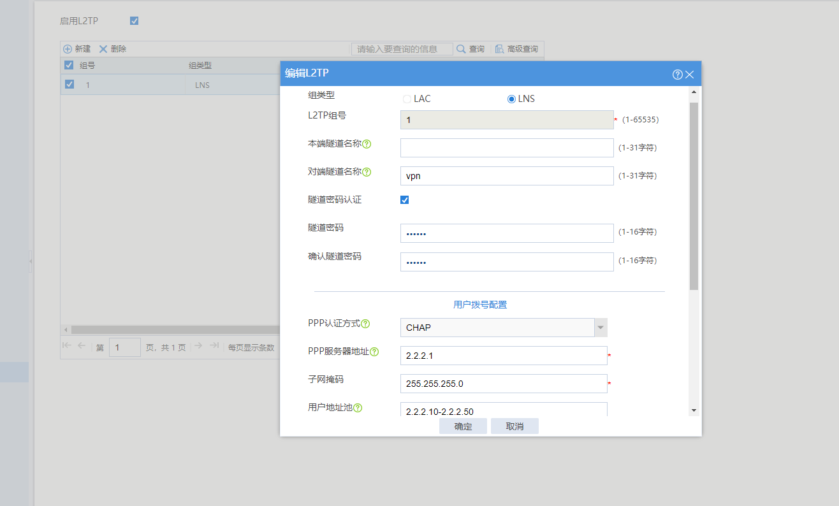Uncheck the 隧道密码认证 checkbox
Screen dimensions: 839x506
click(x=404, y=200)
